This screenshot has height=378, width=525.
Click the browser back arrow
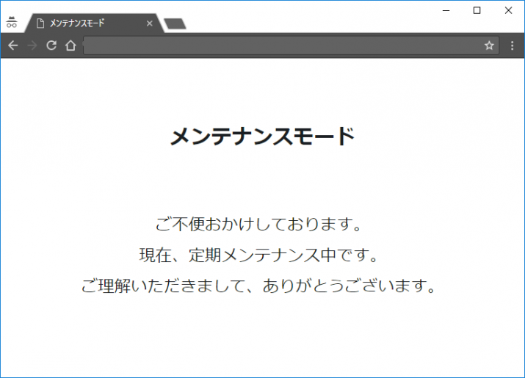click(13, 46)
